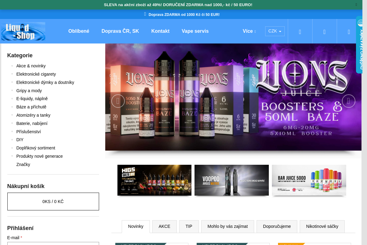Open the CZK currency dropdown
This screenshot has width=367, height=245.
[x=275, y=31]
